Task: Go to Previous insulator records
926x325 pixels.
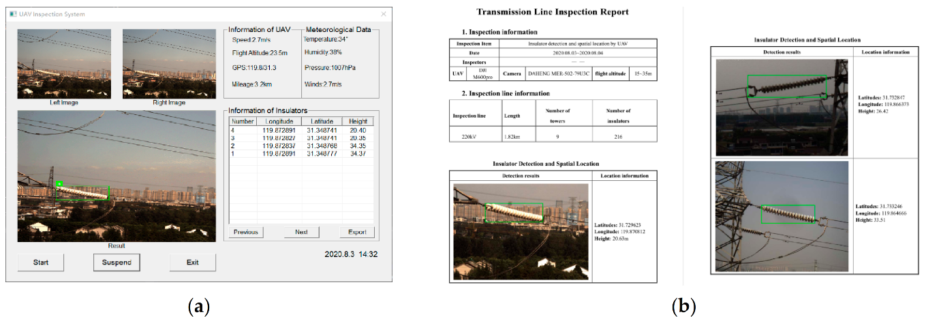Action: 245,232
